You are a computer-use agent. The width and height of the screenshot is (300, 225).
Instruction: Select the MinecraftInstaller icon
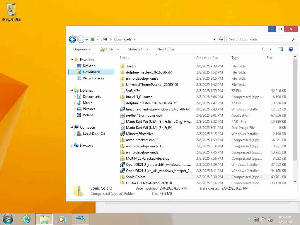(122, 134)
